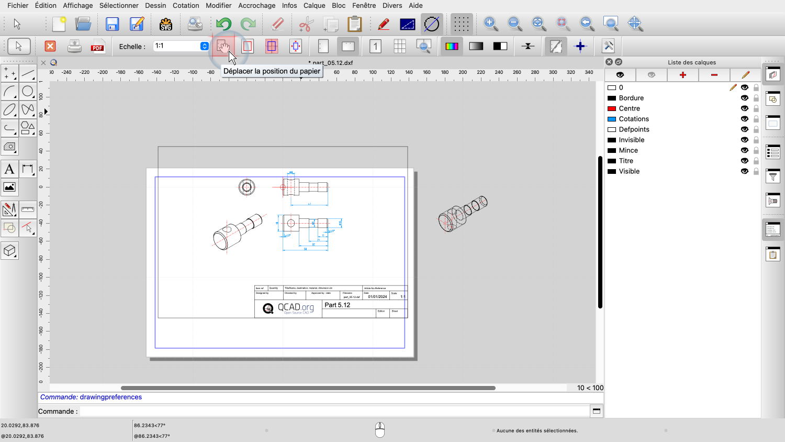Click the Zoom in magnifier icon
Viewport: 785px width, 442px height.
tap(490, 24)
